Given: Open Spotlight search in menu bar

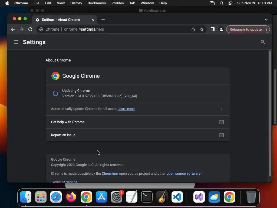Looking at the screenshot, I should (222, 3).
